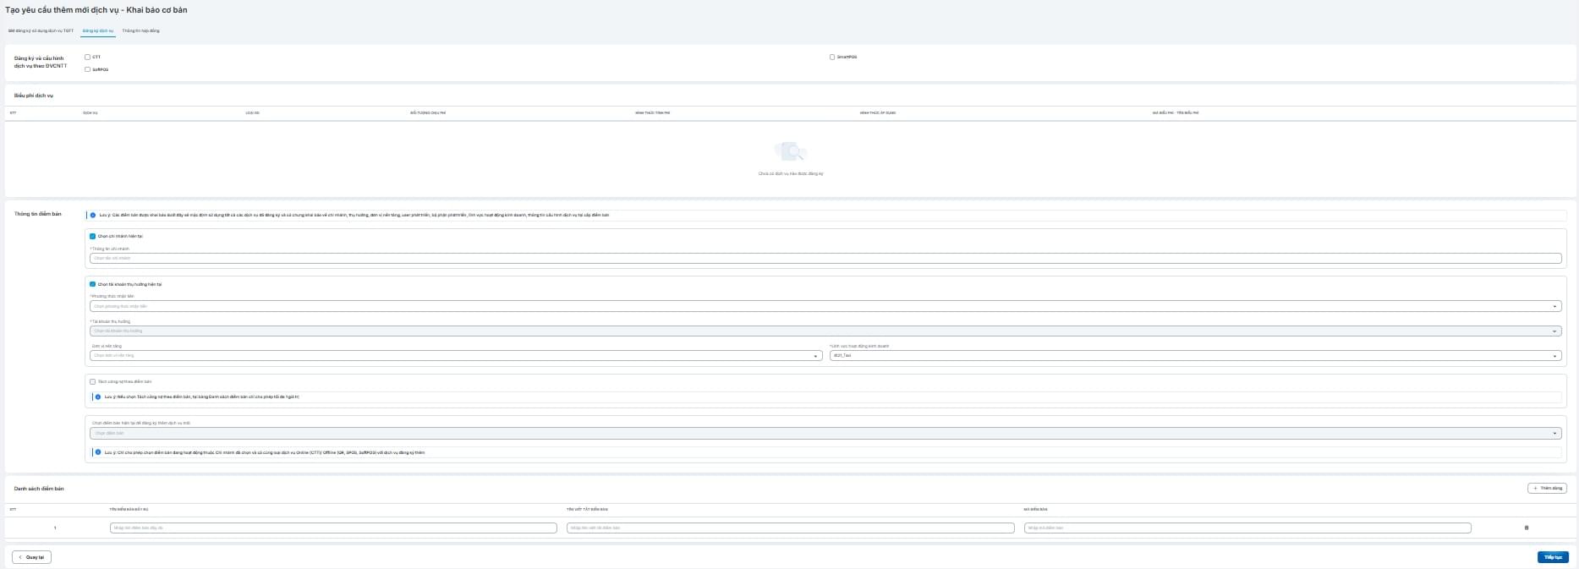Click the blue info icon beside the 'Lưu ý: Các điểm bán' note
This screenshot has height=569, width=1579.
click(x=93, y=216)
